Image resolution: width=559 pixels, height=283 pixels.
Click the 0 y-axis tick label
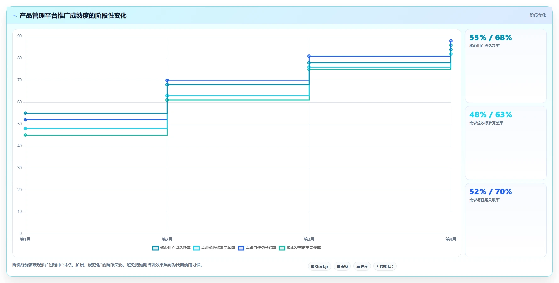tap(21, 234)
